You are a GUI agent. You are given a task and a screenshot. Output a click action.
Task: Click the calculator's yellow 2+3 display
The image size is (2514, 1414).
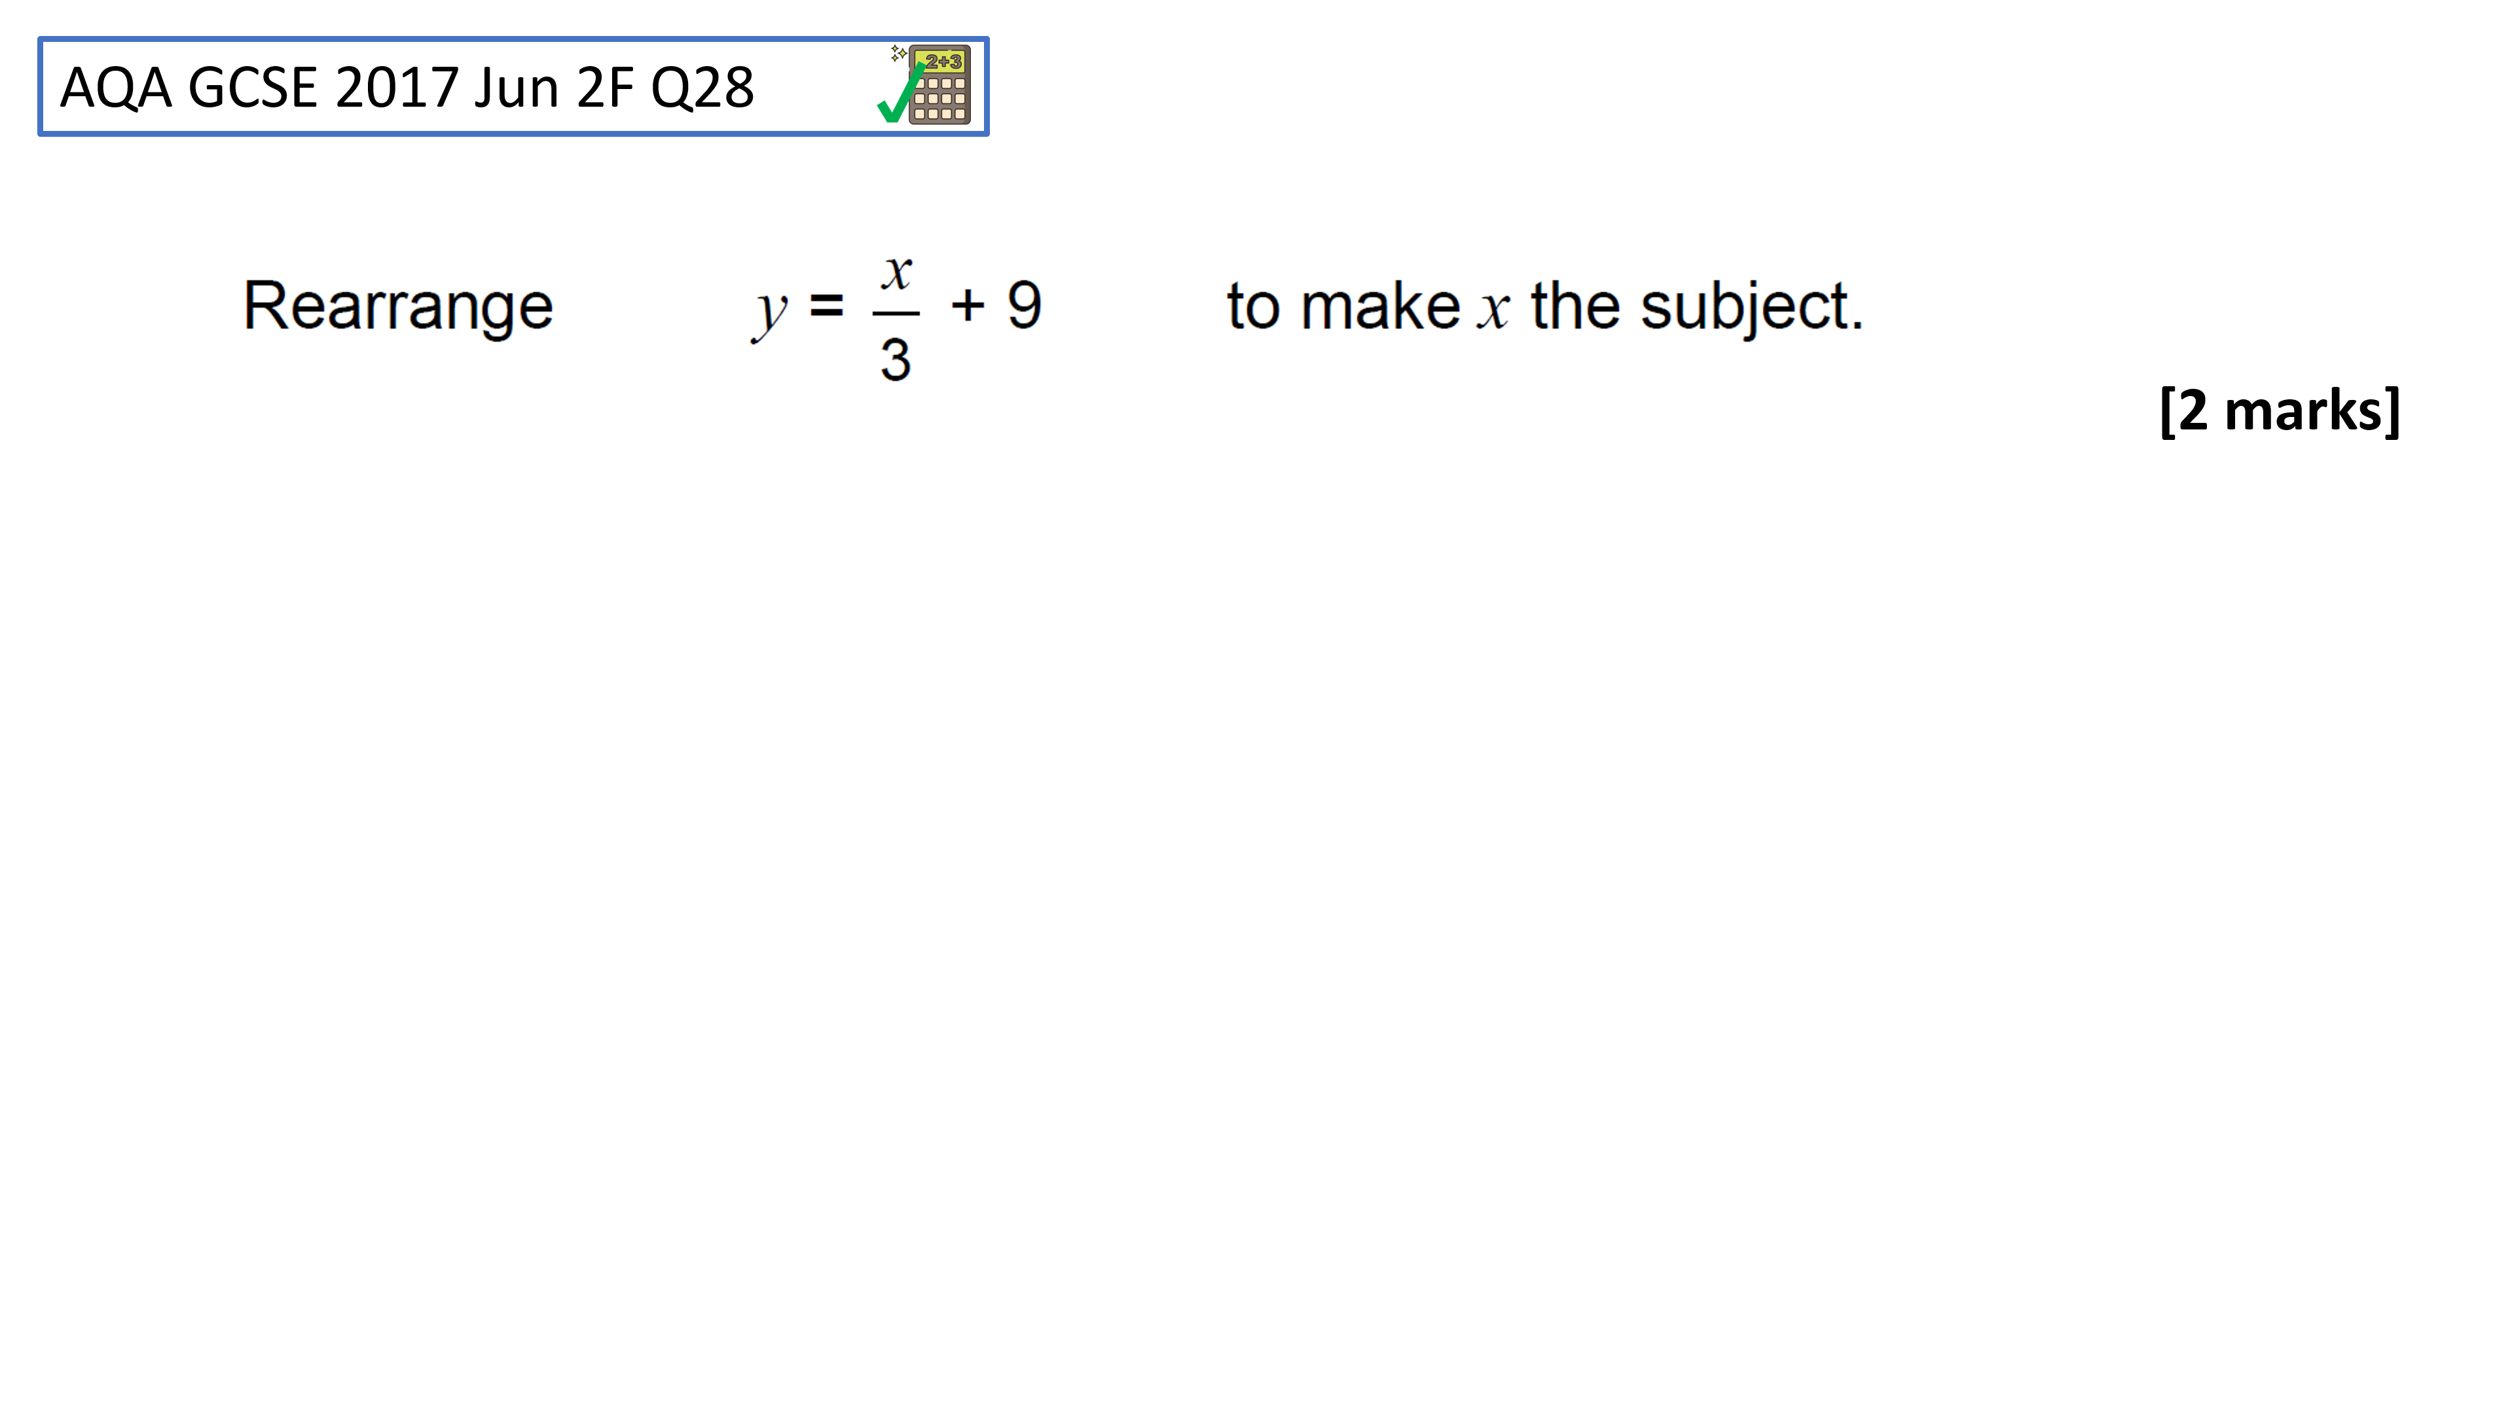pos(941,62)
